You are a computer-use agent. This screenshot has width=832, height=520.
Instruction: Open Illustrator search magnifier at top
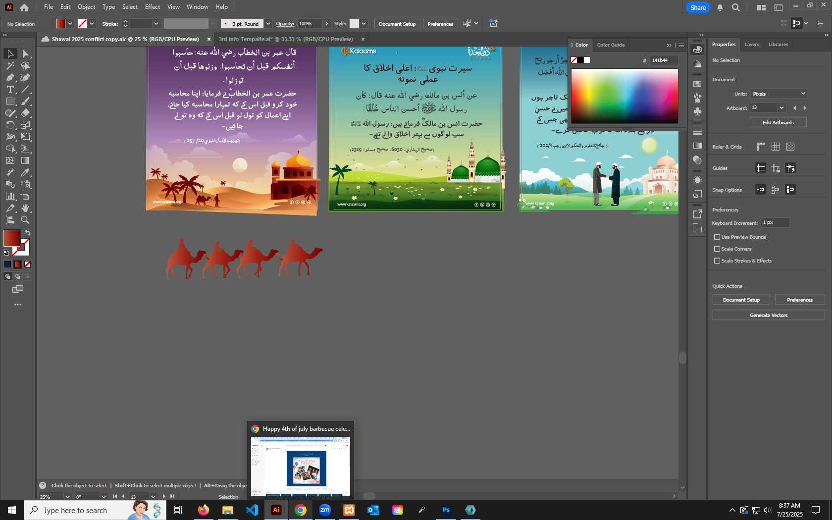(736, 7)
